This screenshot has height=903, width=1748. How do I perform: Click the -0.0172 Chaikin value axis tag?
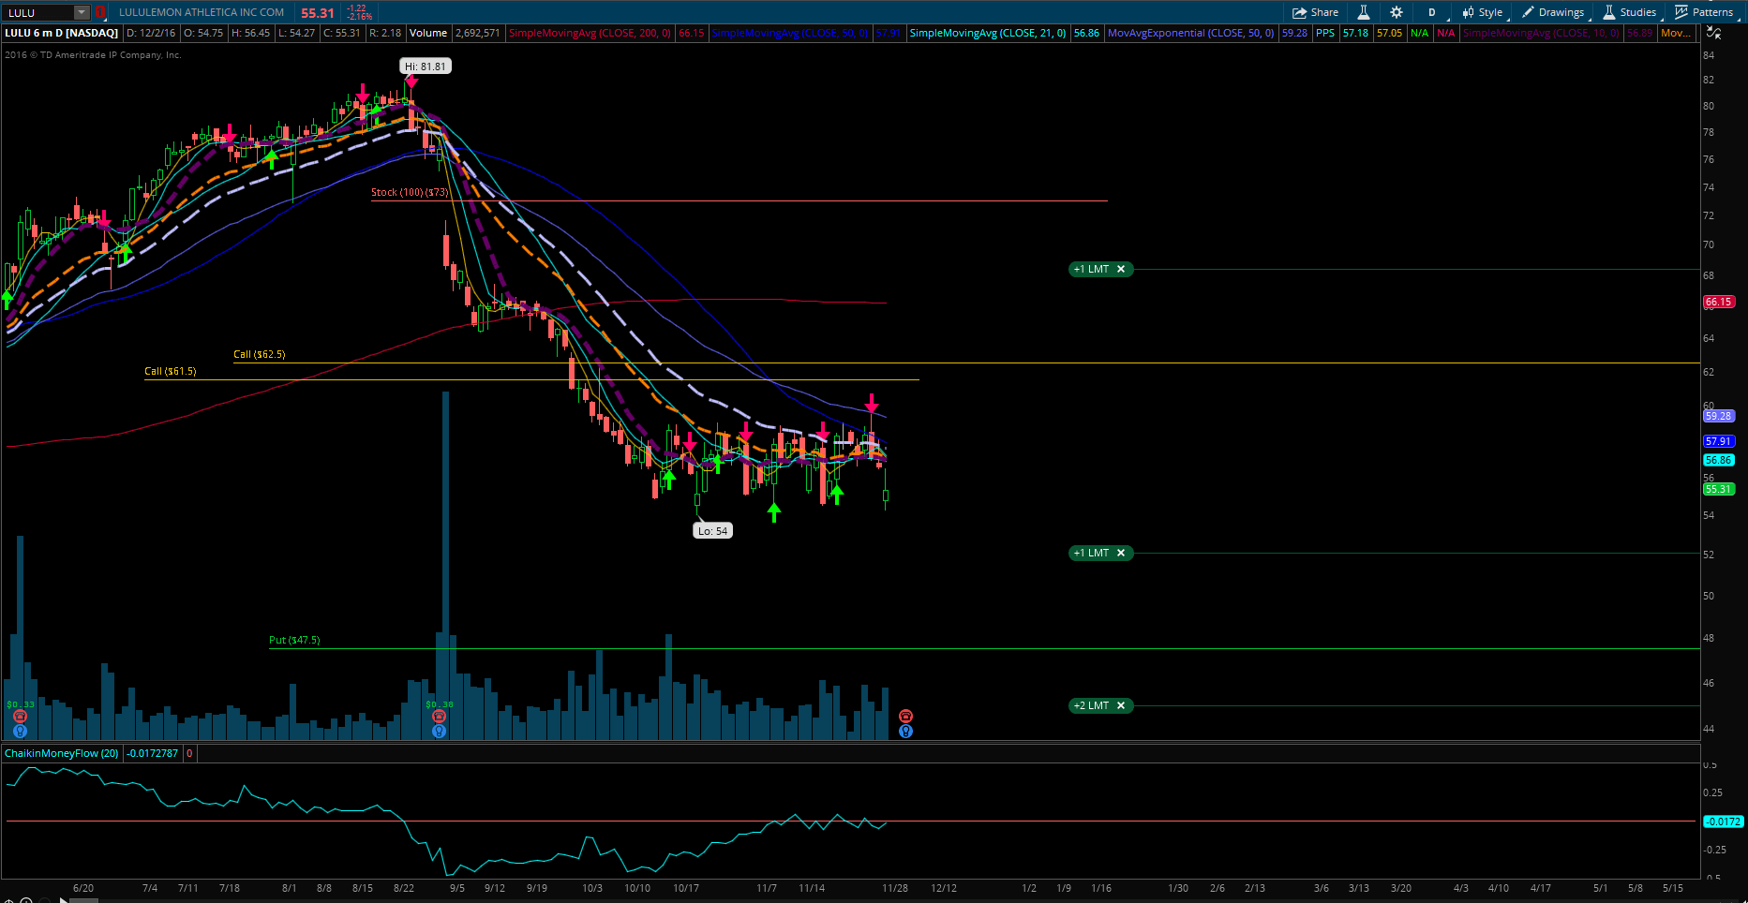1723,822
